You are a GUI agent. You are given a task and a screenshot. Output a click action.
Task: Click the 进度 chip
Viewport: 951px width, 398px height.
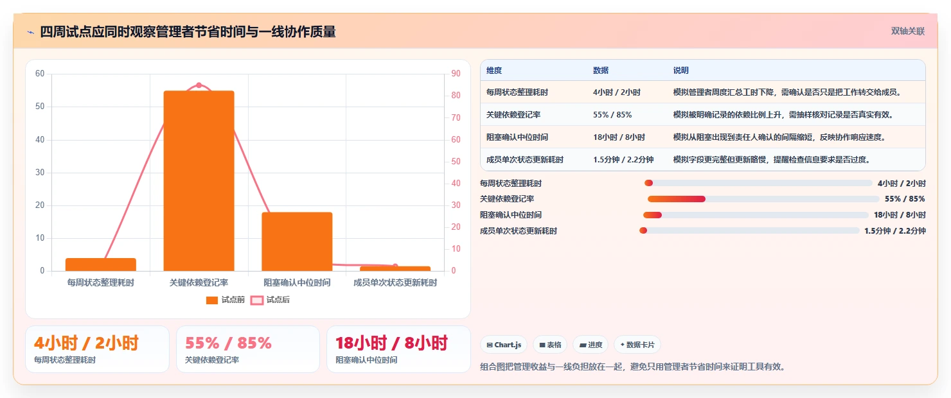click(591, 345)
